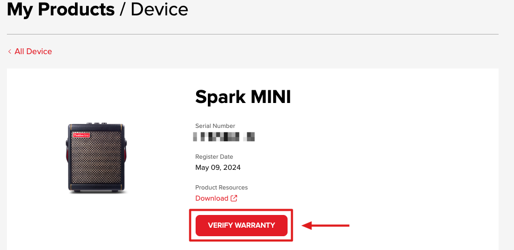Click the May 09, 2024 date
Image resolution: width=514 pixels, height=250 pixels.
218,168
